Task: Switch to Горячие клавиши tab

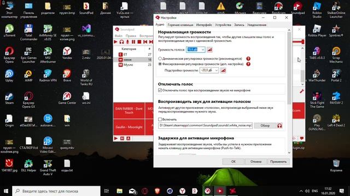Action: click(180, 25)
